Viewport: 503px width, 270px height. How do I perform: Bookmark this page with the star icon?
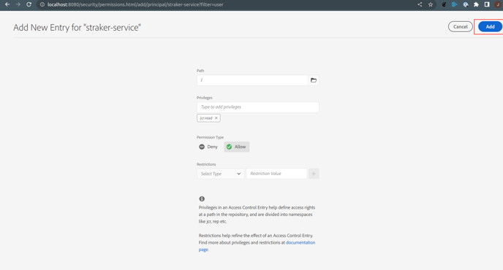(431, 4)
